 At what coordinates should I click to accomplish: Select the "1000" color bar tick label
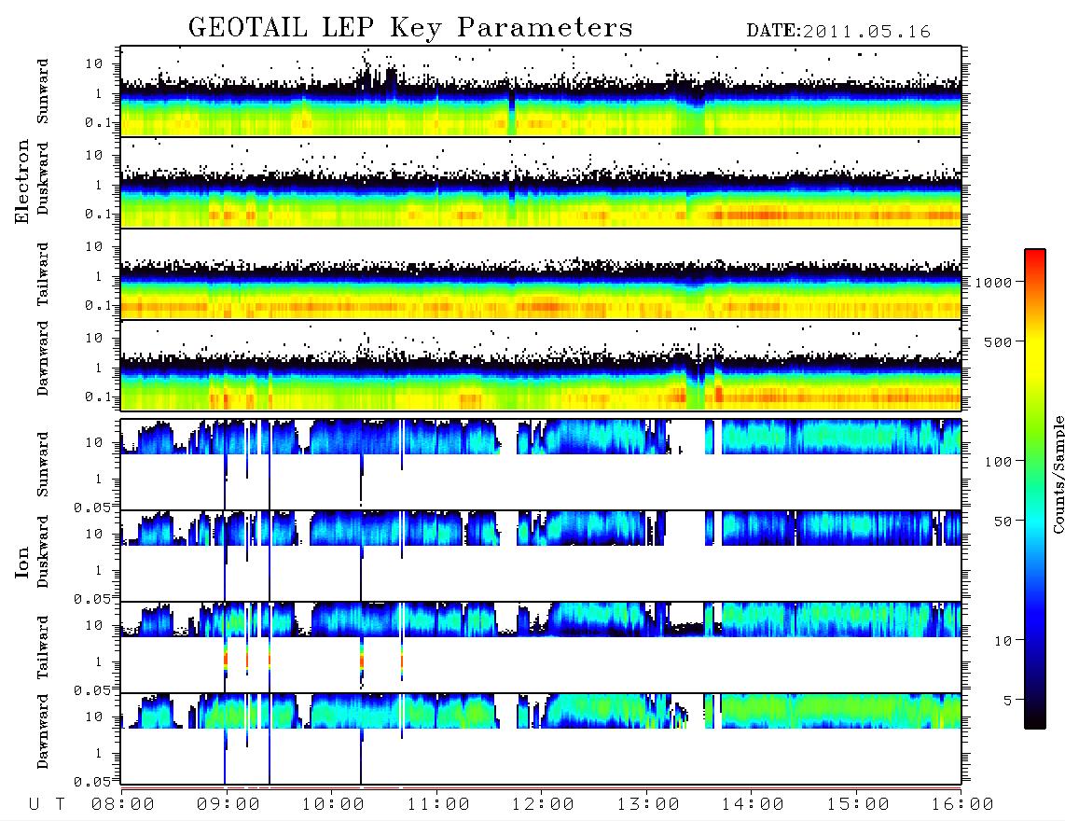coord(993,283)
